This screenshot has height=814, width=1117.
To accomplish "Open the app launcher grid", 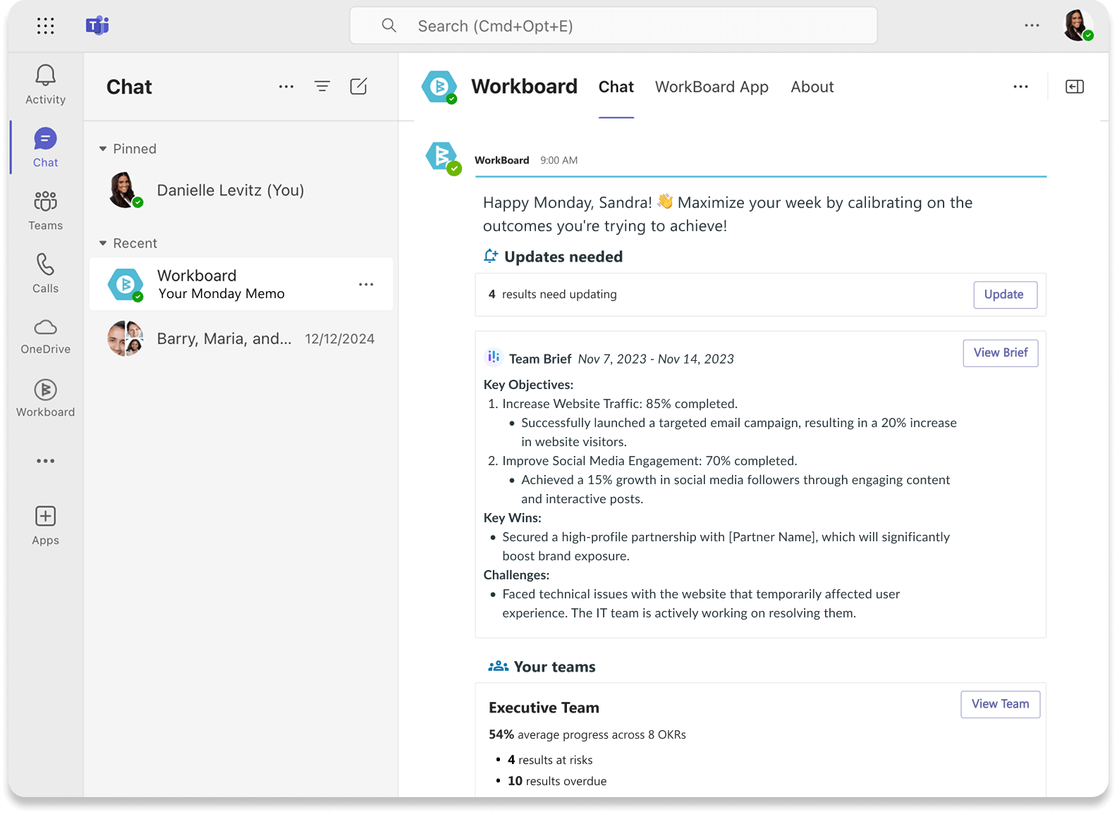I will click(45, 26).
